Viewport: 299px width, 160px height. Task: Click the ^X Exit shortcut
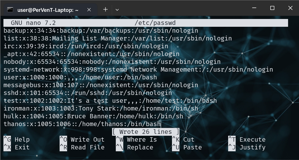coord(17,148)
